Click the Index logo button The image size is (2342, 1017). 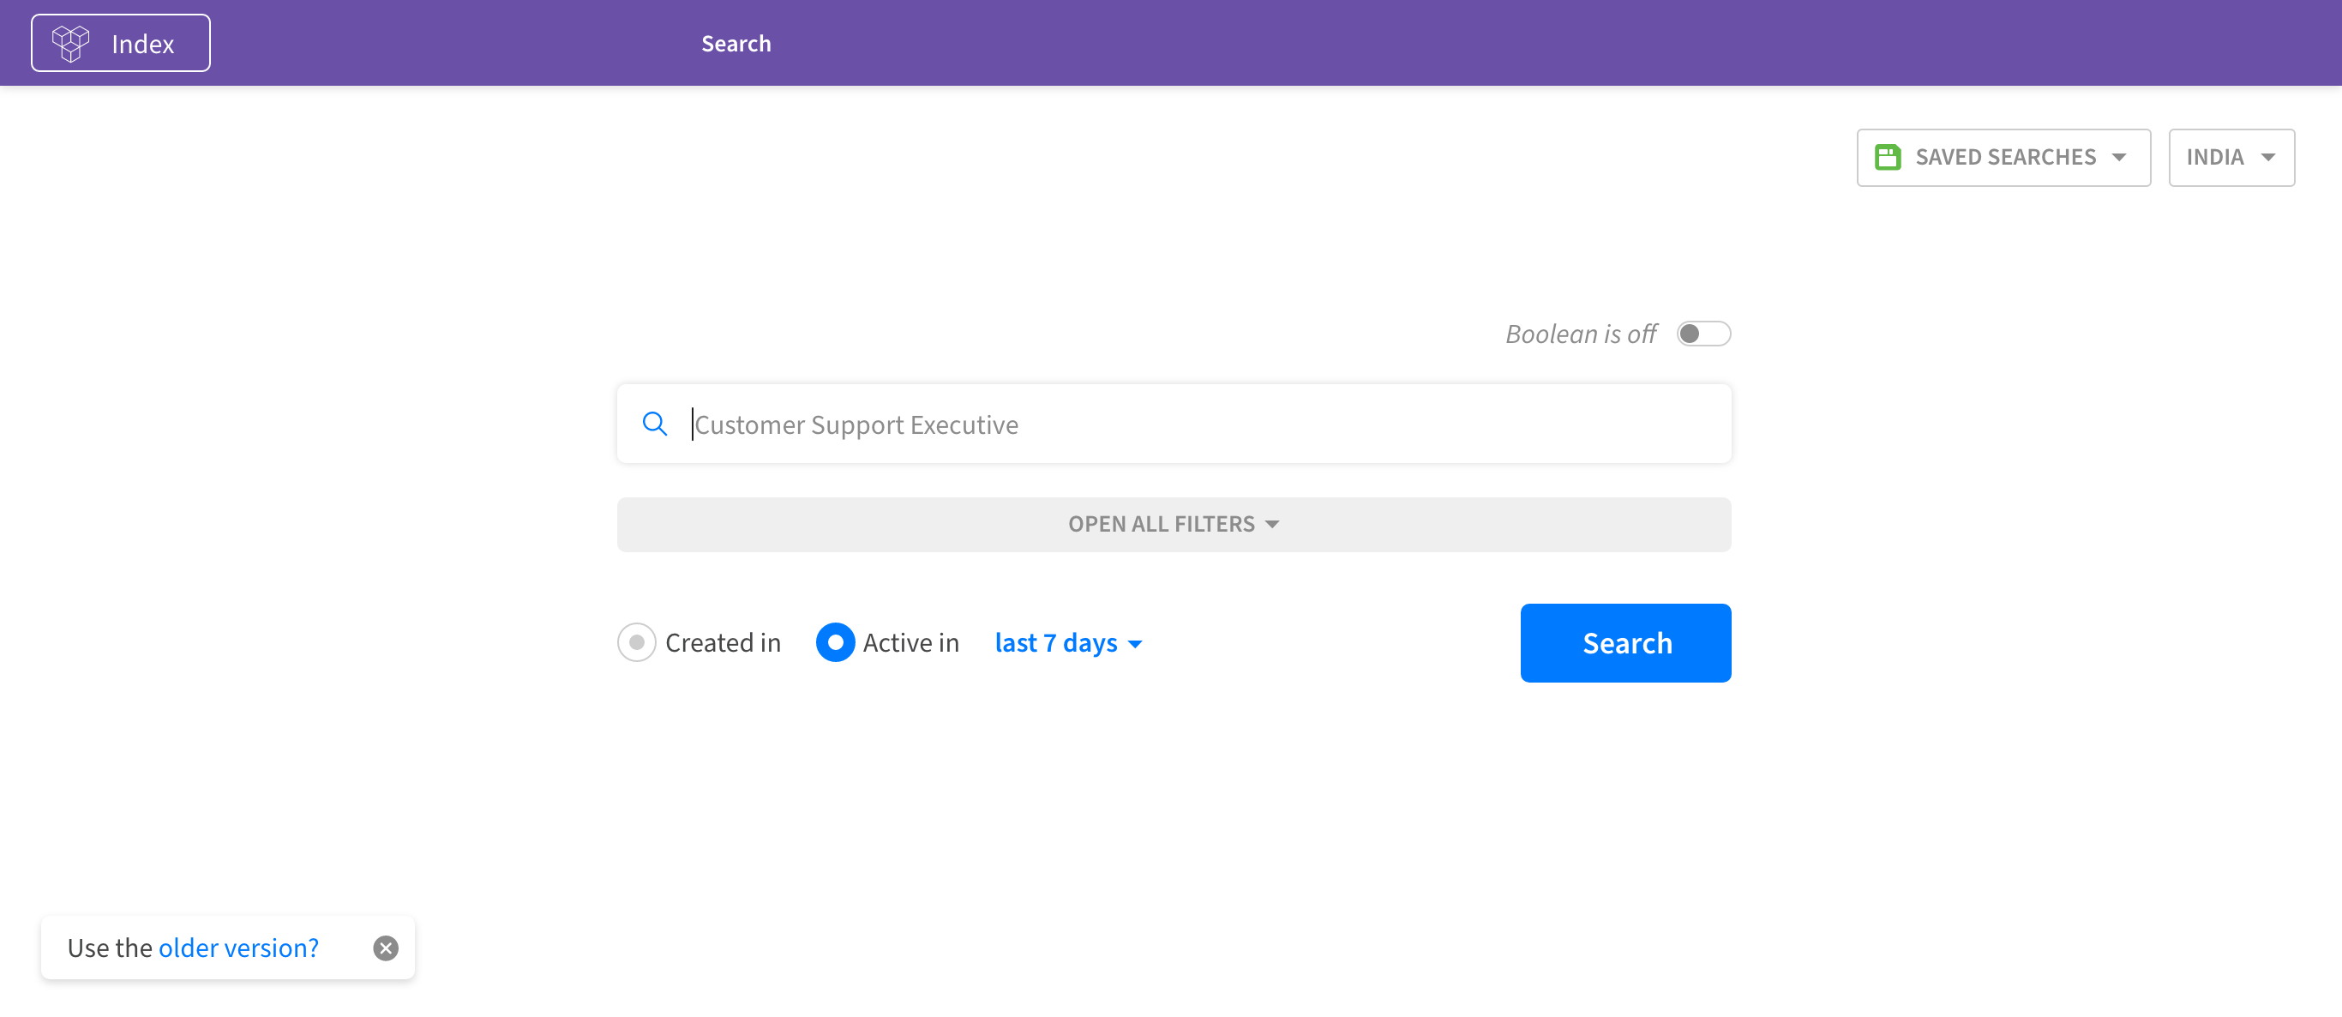121,43
